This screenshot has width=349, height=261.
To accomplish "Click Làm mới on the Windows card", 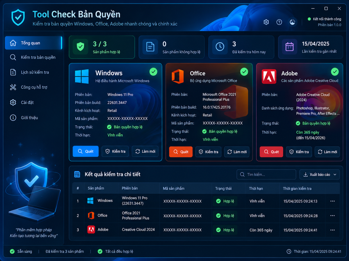I will (145, 151).
